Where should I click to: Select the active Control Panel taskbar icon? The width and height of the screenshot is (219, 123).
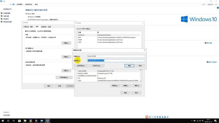click(47, 121)
